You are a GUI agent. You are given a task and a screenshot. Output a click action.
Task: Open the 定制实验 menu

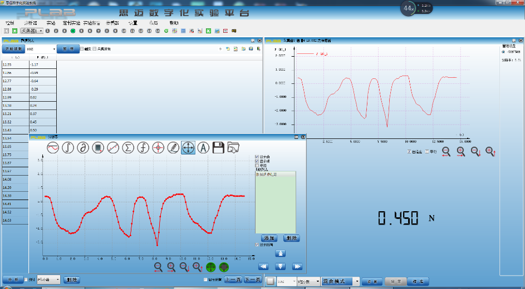[71, 23]
